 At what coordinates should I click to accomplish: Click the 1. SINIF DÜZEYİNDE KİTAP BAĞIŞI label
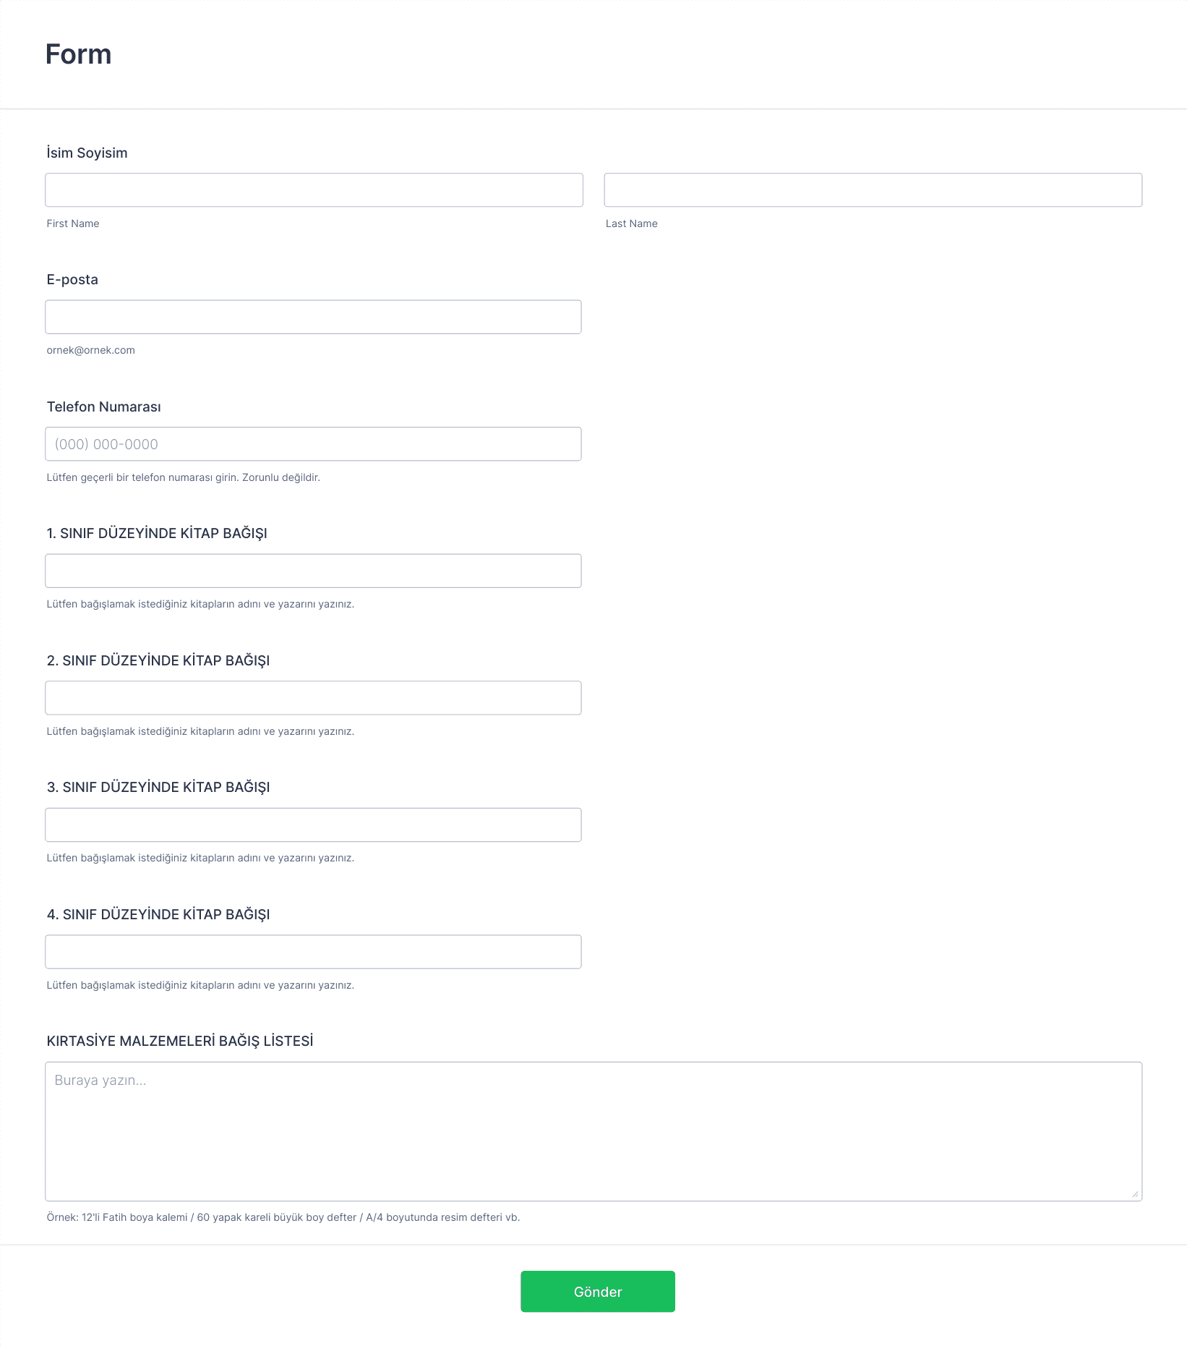click(x=157, y=533)
